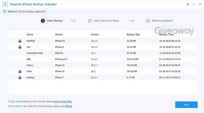
Task: Click the lock icon on Any row
Action: 20,47
